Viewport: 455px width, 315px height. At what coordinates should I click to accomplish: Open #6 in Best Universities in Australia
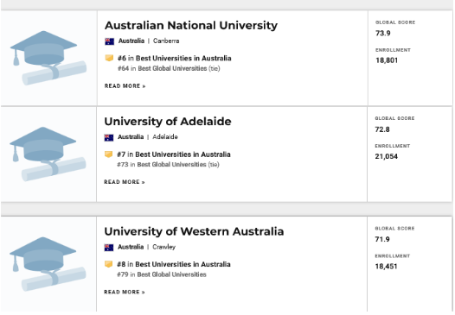coord(175,58)
